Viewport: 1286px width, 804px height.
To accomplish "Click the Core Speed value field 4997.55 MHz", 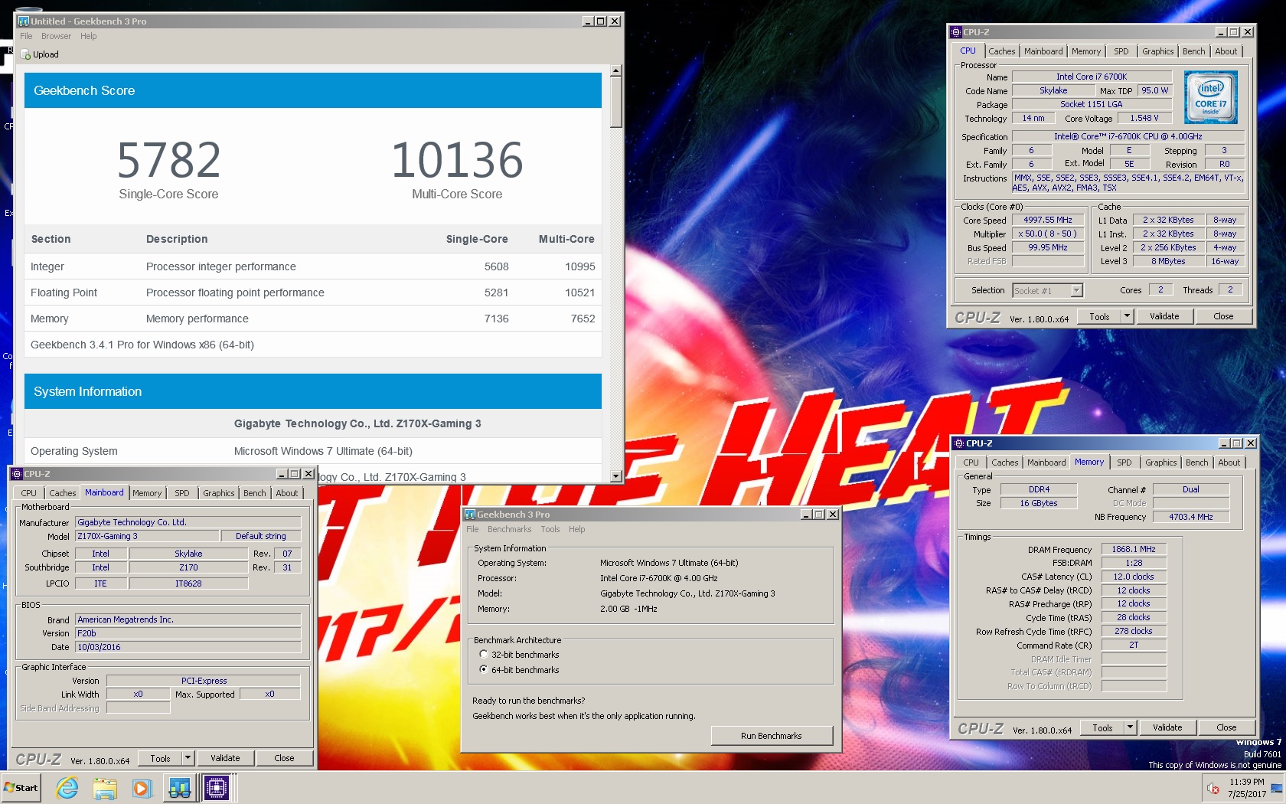I will click(x=1048, y=220).
